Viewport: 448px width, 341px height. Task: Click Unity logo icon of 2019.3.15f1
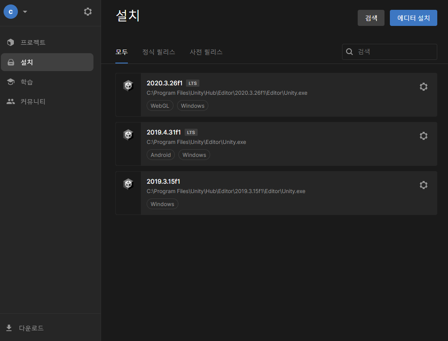click(128, 184)
